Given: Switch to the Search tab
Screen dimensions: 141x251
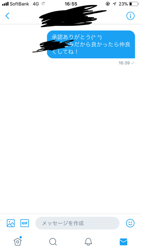Looking at the screenshot, I should [x=53, y=242].
